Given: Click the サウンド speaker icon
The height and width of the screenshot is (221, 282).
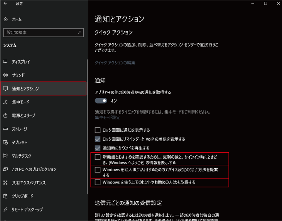Looking at the screenshot, I should coord(5,75).
